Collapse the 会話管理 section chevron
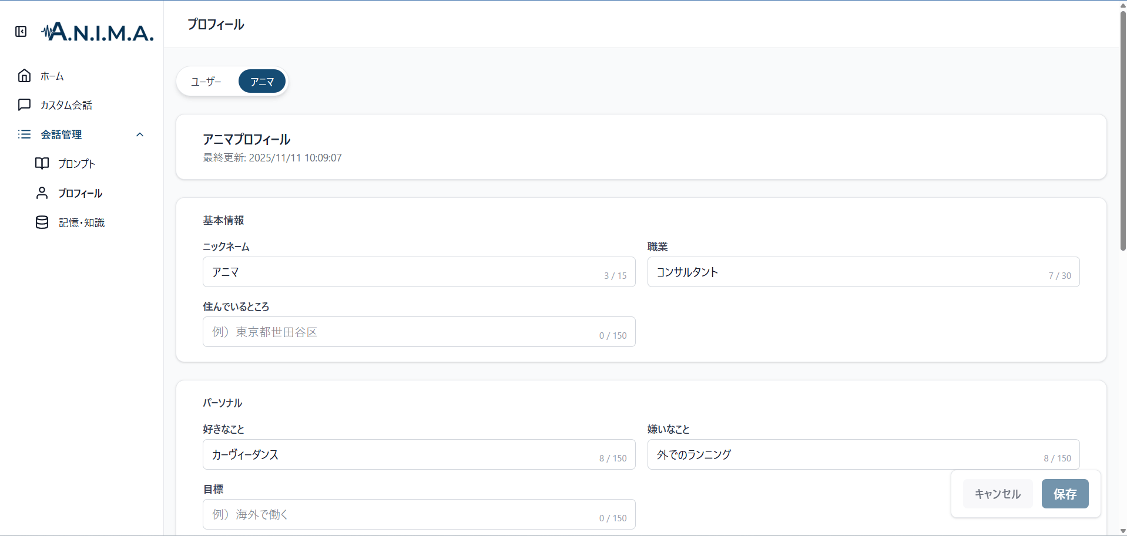 click(x=140, y=134)
